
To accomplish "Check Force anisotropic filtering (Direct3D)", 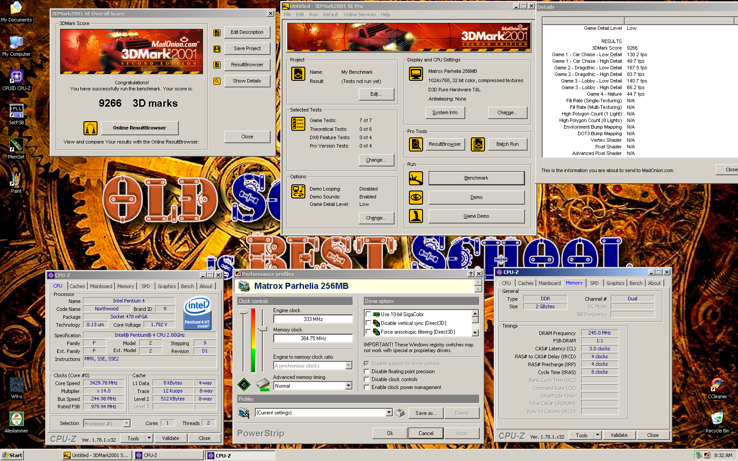I will (368, 332).
